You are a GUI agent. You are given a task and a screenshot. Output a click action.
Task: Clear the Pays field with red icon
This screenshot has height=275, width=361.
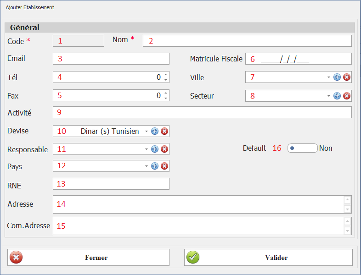click(164, 166)
